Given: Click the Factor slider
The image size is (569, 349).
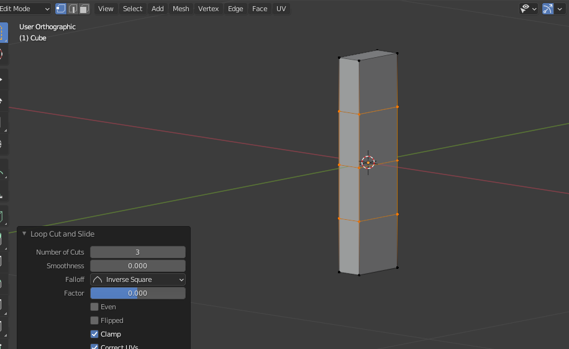Looking at the screenshot, I should pos(137,293).
